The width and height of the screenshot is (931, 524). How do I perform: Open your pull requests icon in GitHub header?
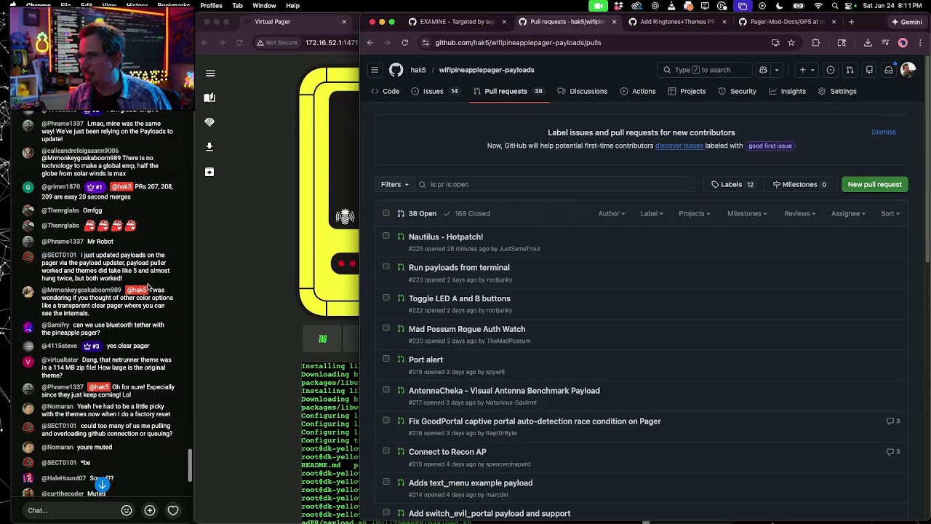(x=850, y=70)
